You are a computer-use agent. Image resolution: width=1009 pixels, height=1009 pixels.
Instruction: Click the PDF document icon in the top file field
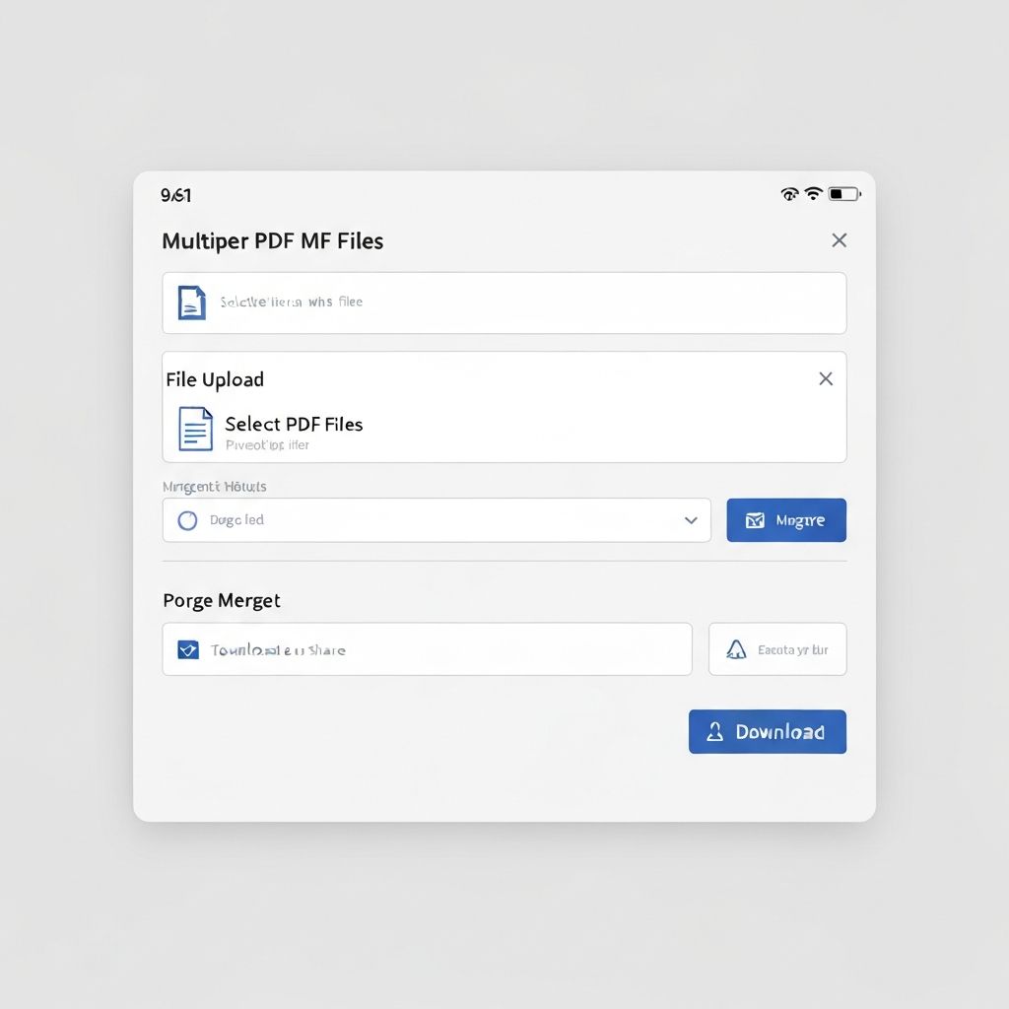pos(191,302)
